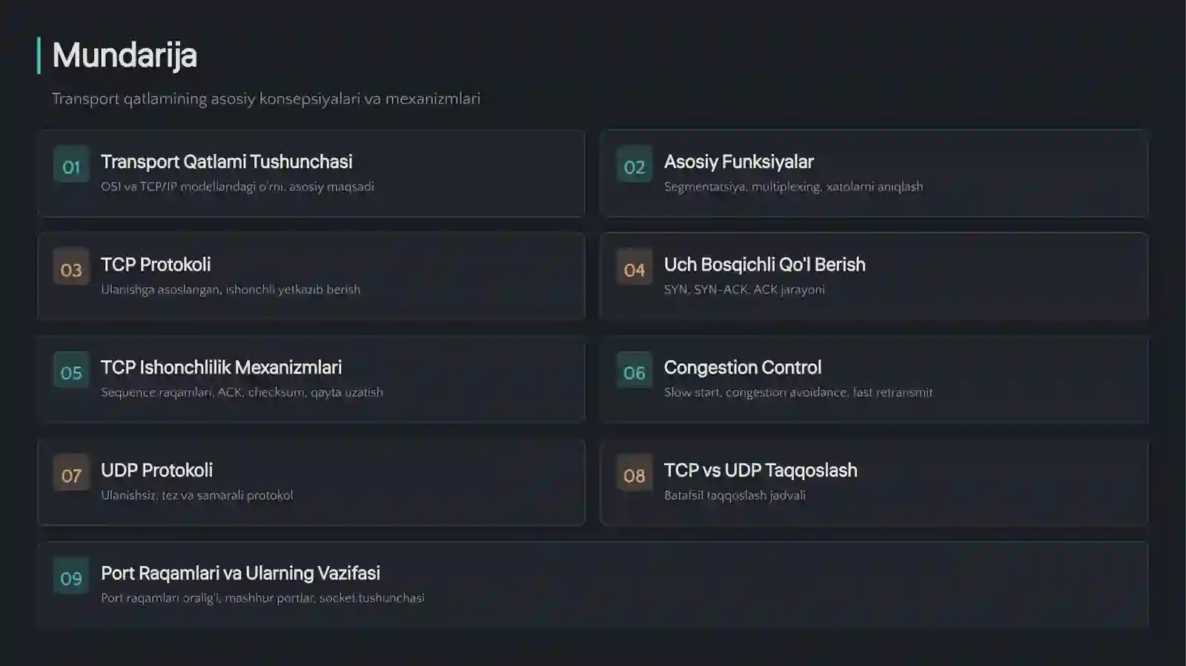Click the 06 number badge
This screenshot has width=1186, height=666.
click(x=635, y=370)
